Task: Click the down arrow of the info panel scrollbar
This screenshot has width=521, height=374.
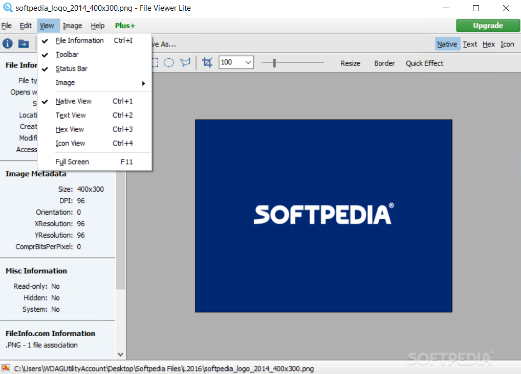Action: click(121, 355)
